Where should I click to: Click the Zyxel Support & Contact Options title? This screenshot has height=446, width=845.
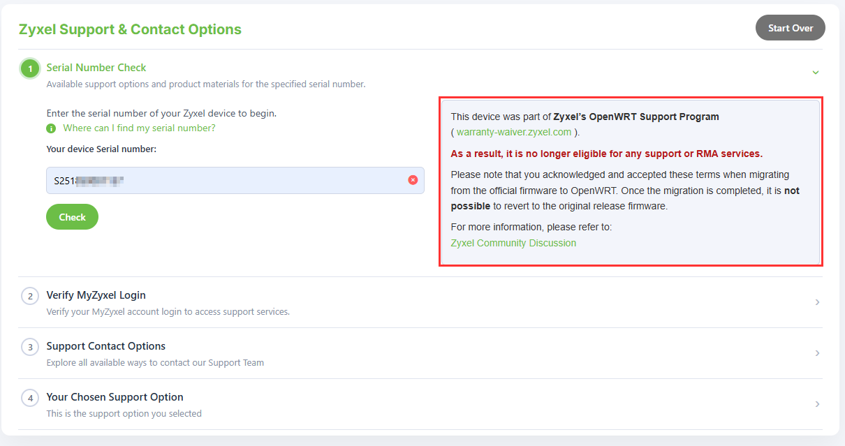coord(130,29)
